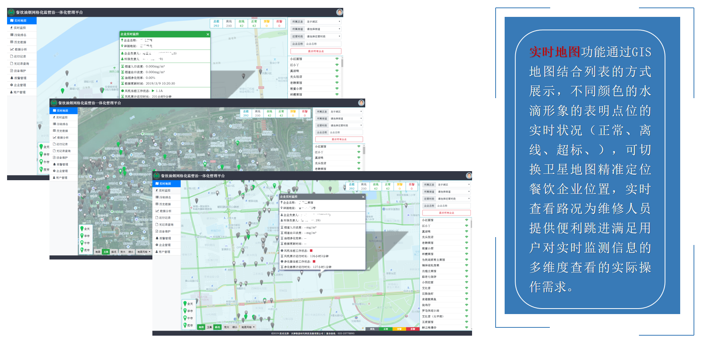The width and height of the screenshot is (712, 349).
Task: Click 放大 zoom-in button in frontmost window
Action: (x=227, y=327)
